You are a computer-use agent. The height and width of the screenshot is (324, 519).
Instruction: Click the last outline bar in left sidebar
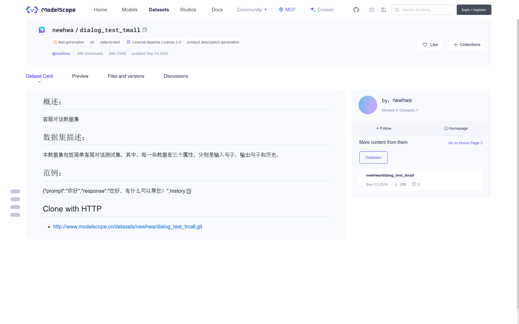coord(15,215)
